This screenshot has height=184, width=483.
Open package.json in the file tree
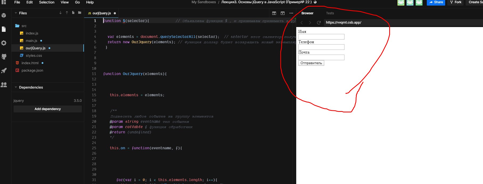coord(32,70)
